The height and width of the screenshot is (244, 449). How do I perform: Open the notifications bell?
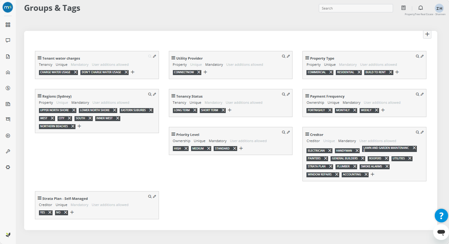point(421,8)
